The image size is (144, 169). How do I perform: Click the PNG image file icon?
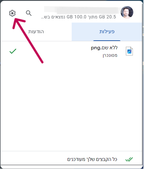pos(129,51)
